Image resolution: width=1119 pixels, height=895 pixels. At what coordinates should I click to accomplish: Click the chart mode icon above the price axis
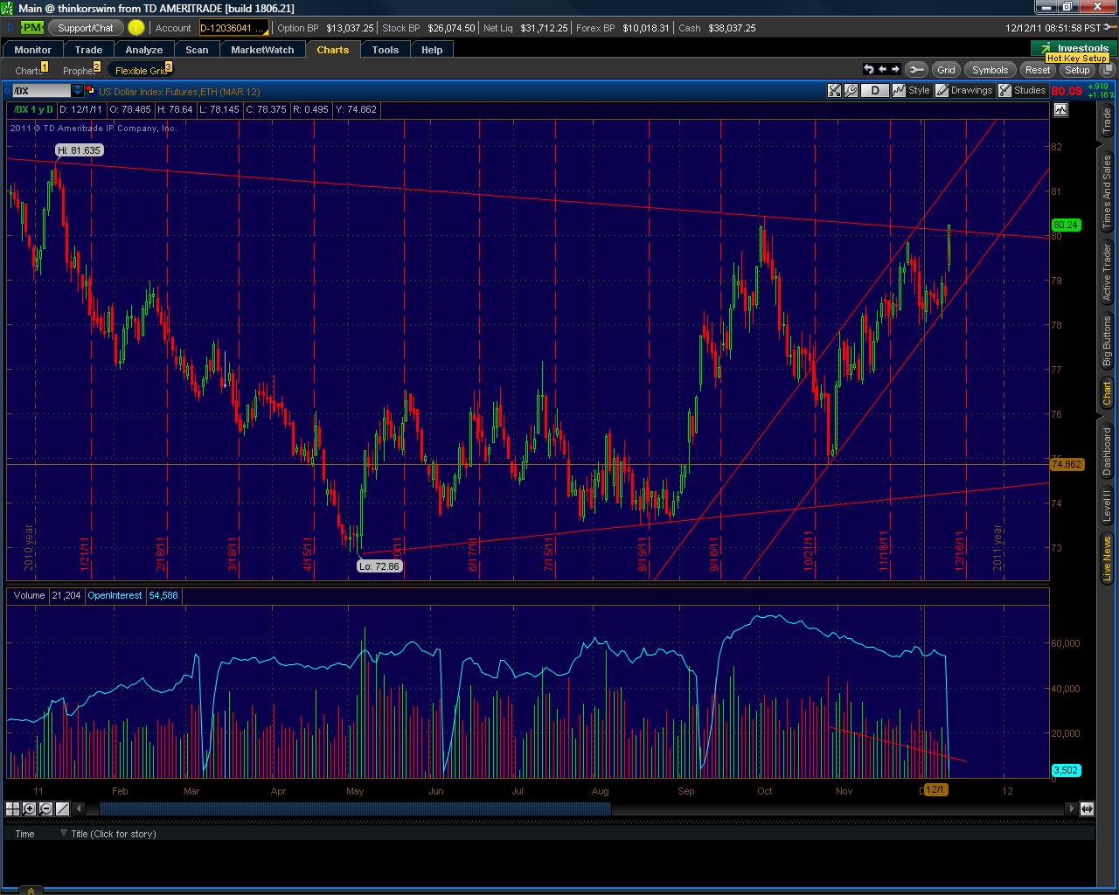(1060, 109)
